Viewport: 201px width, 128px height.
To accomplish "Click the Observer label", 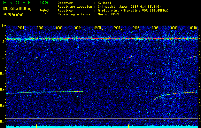I will pyautogui.click(x=65, y=3).
